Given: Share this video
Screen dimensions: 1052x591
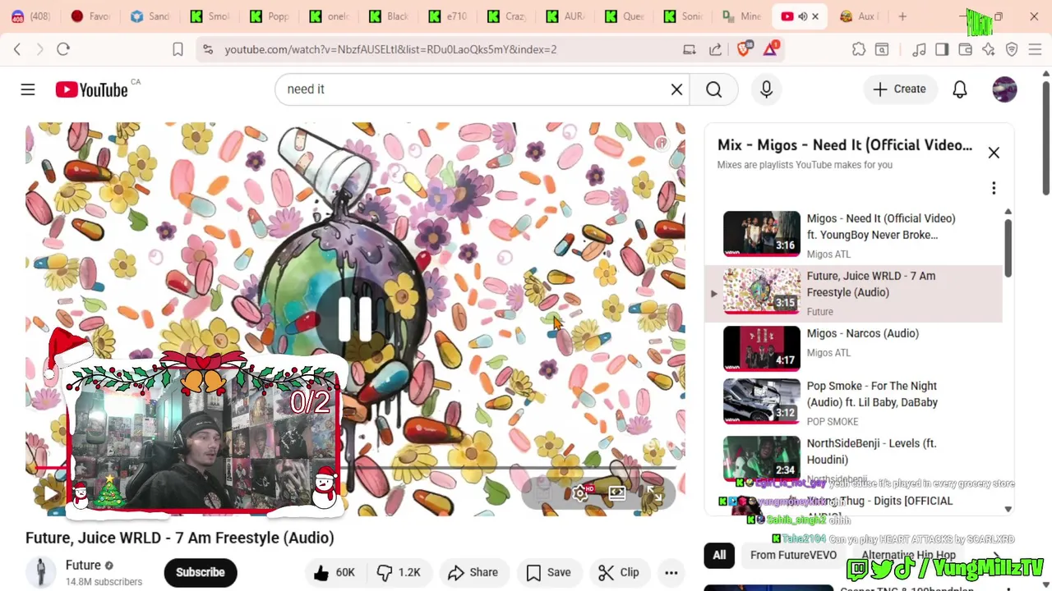Looking at the screenshot, I should click(x=473, y=572).
